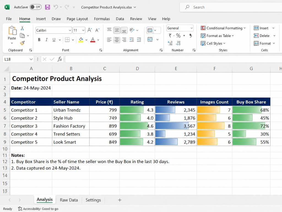The height and width of the screenshot is (212, 282).
Task: Click the Align Right icon
Action: point(124,40)
